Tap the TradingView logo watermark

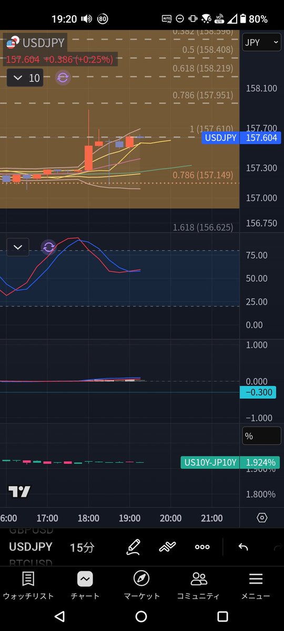(x=19, y=492)
